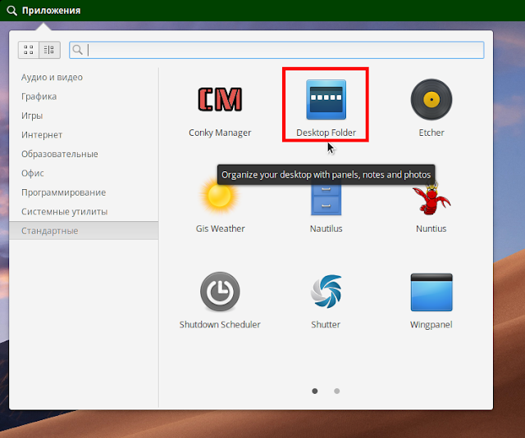The image size is (525, 438).
Task: Launch Nuntius red lobster icon
Action: click(x=431, y=198)
